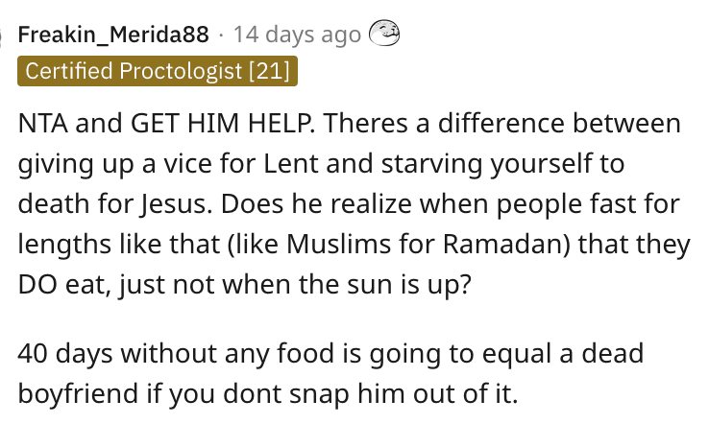Click "40 days" starting the second paragraph

65,353
